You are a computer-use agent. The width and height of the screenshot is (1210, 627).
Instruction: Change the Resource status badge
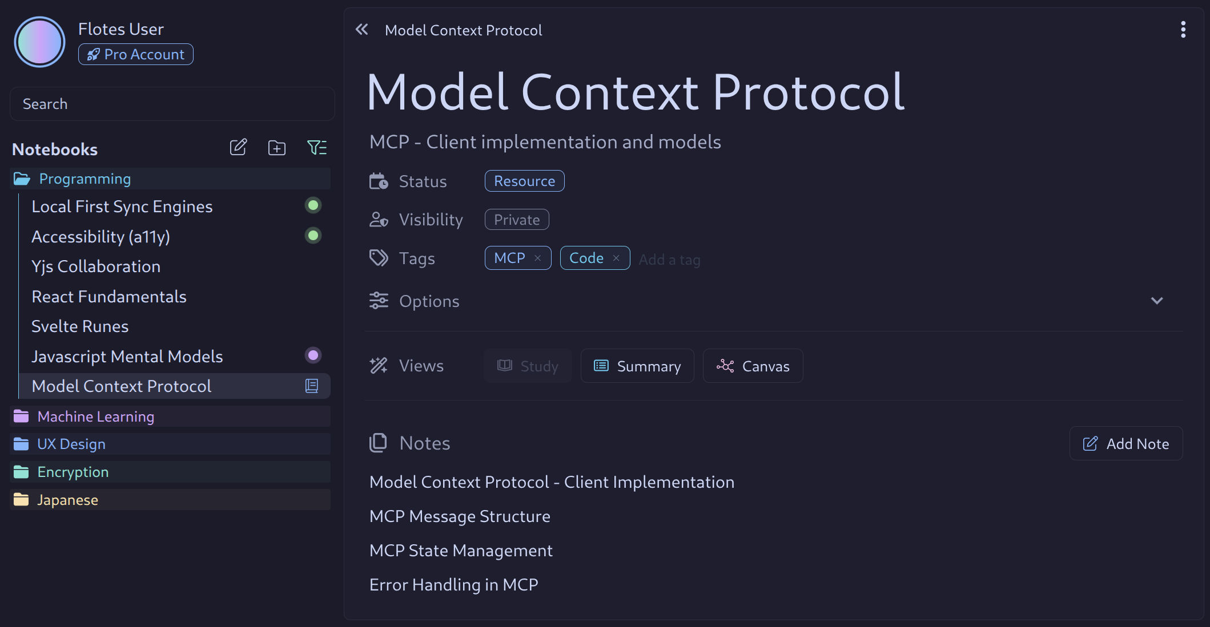[524, 181]
